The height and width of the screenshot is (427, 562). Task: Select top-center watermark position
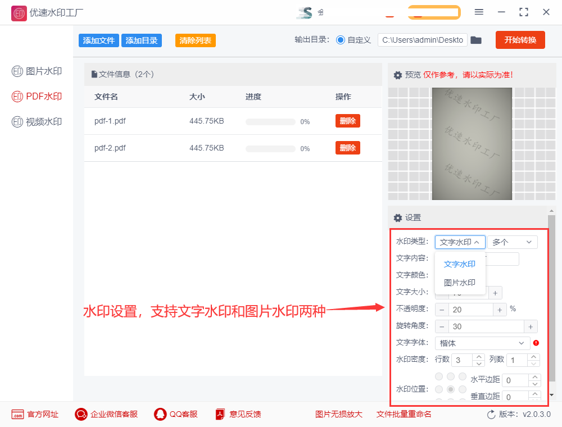(x=451, y=376)
